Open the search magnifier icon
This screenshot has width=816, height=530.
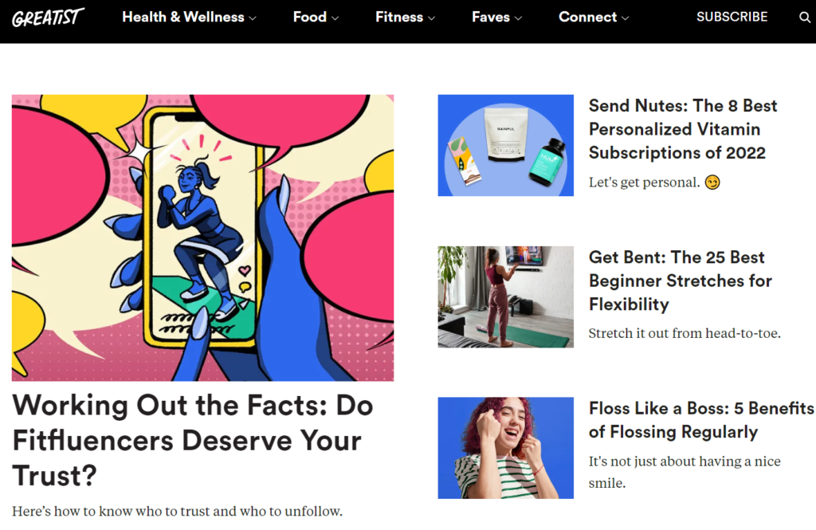click(805, 18)
